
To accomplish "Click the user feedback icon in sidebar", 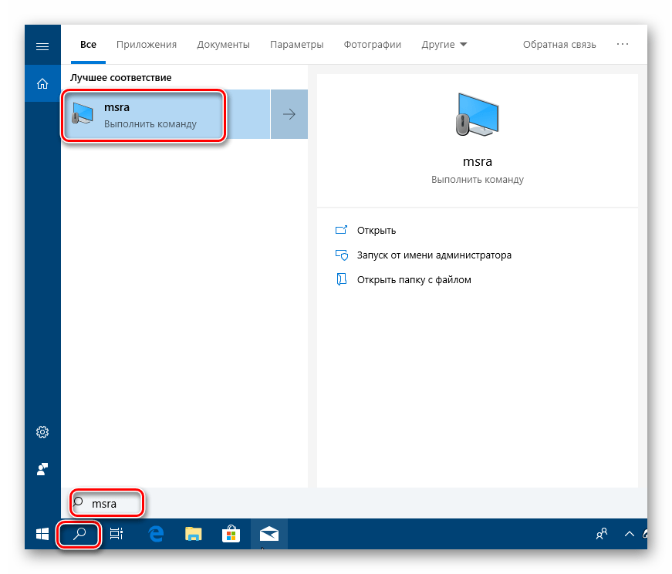I will click(x=42, y=468).
